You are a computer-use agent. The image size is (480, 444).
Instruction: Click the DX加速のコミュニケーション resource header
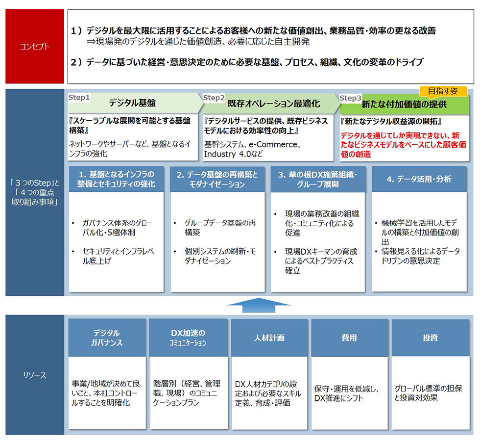pos(188,338)
